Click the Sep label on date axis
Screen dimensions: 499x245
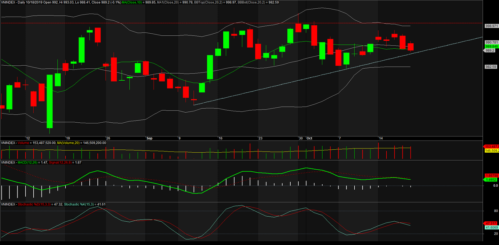(150, 138)
